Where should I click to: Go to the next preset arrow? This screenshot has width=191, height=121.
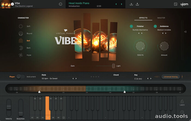click(x=121, y=4)
